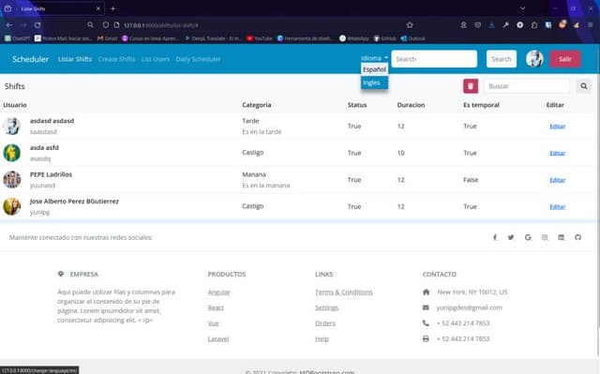Image resolution: width=600 pixels, height=374 pixels.
Task: Click asda asfd user avatar
Action: pos(12,153)
